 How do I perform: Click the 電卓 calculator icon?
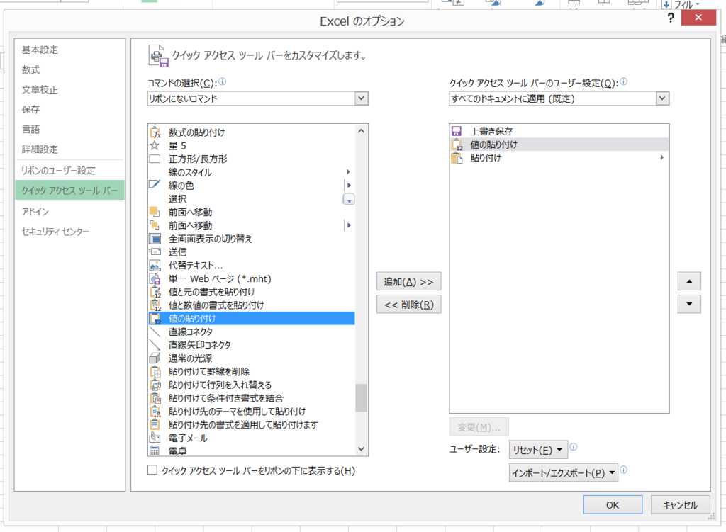[155, 451]
